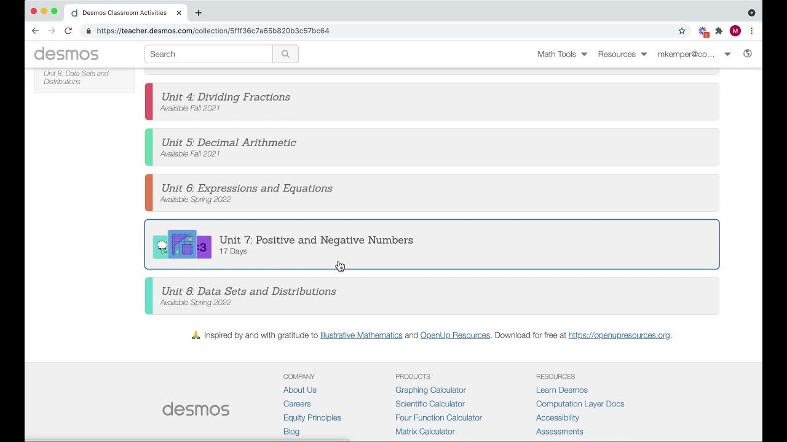The height and width of the screenshot is (442, 787).
Task: Open the Assessments footer link
Action: click(x=560, y=432)
